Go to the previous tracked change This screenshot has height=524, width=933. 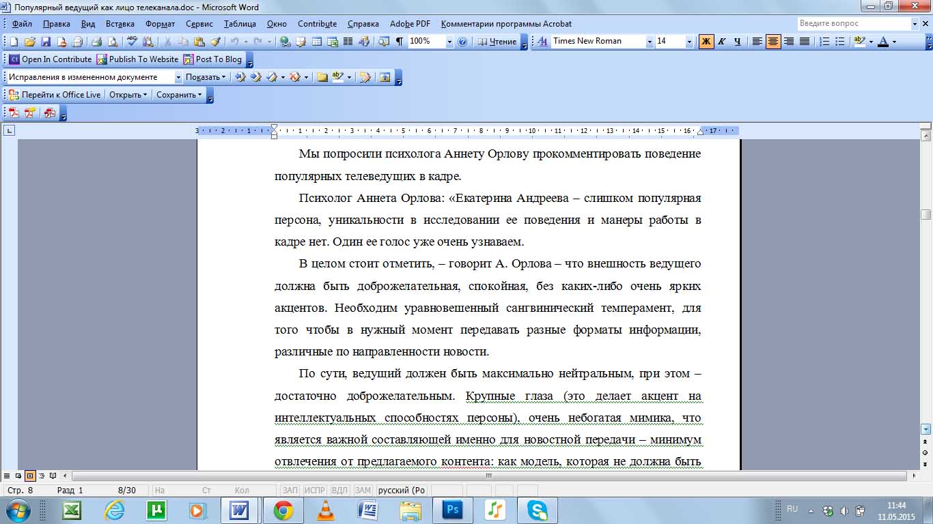240,77
